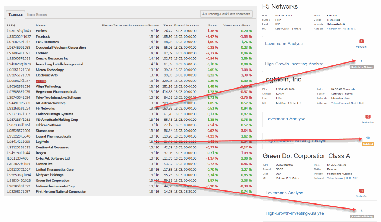Open Levermann-Analyse for LogMeIn
381x222 pixels.
pyautogui.click(x=285, y=119)
